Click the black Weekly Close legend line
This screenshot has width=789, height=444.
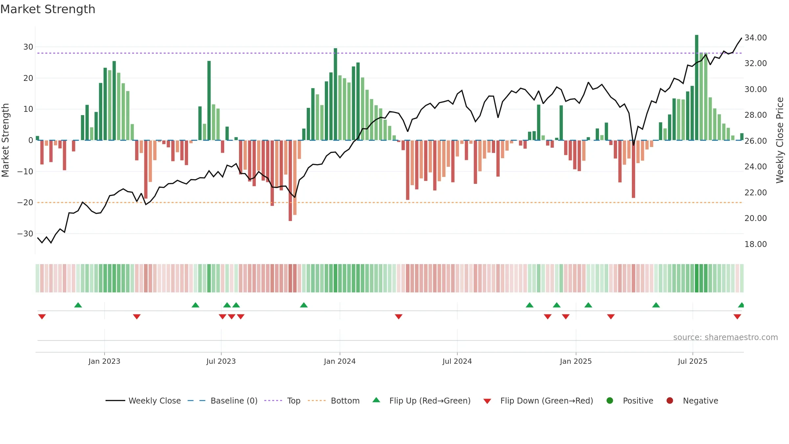(115, 401)
